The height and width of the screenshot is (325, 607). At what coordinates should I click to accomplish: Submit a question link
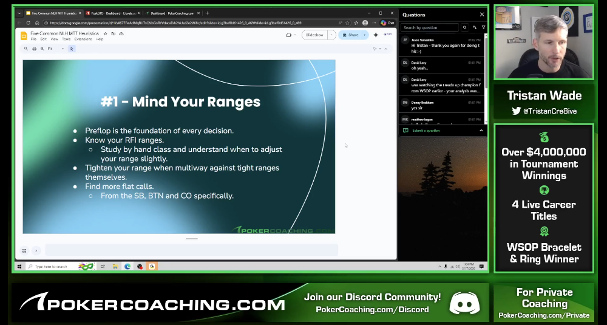click(x=426, y=131)
